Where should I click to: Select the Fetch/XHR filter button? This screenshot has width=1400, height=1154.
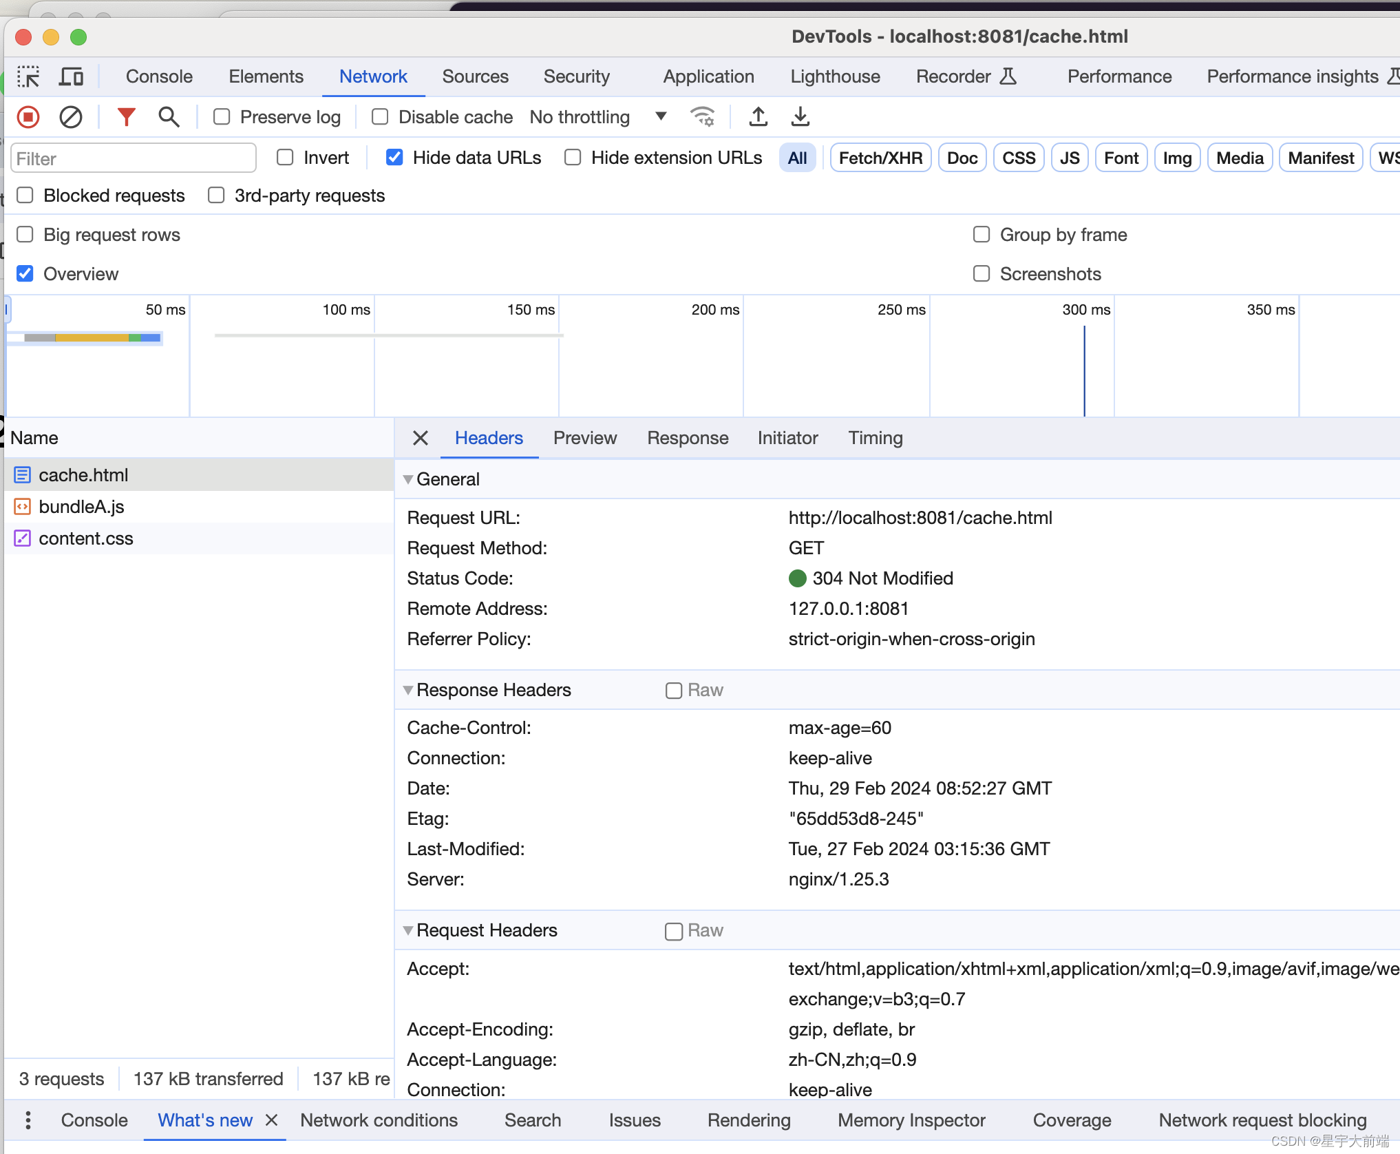(x=880, y=158)
